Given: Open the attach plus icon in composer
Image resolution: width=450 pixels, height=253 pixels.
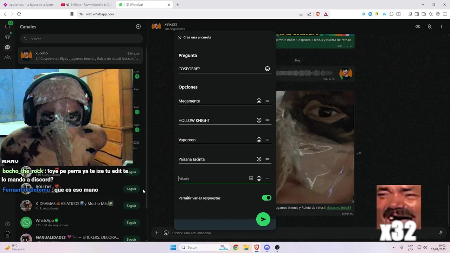Looking at the screenshot, I should (157, 233).
